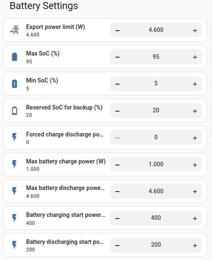Increase Min SoC using the plus button
This screenshot has width=212, height=260.
tap(195, 84)
